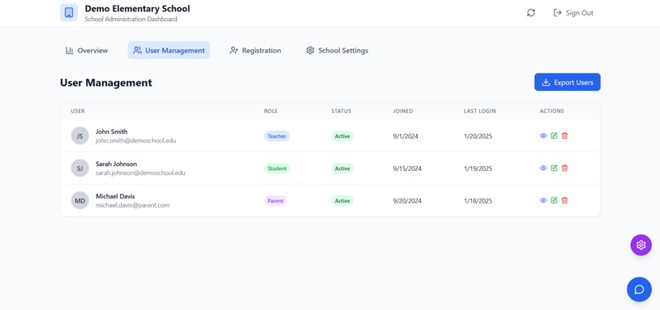Click the USER column header
Screen dimensions: 660x310
tap(78, 111)
